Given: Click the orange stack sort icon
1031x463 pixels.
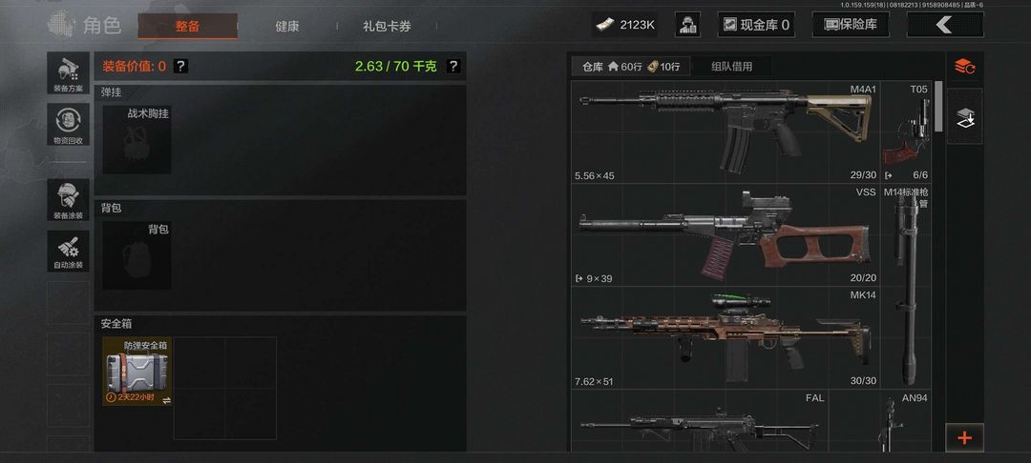Looking at the screenshot, I should coord(964,66).
